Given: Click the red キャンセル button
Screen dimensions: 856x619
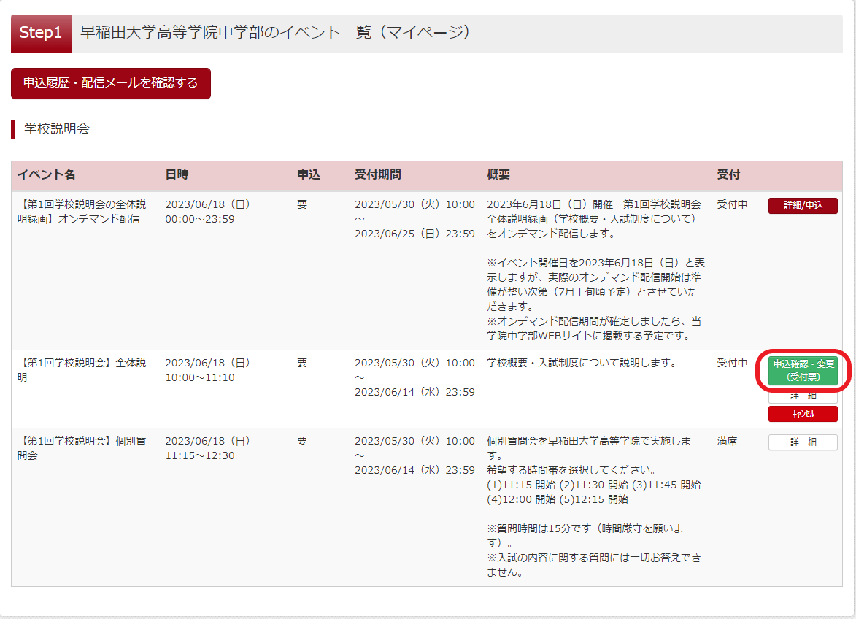Looking at the screenshot, I should click(803, 414).
